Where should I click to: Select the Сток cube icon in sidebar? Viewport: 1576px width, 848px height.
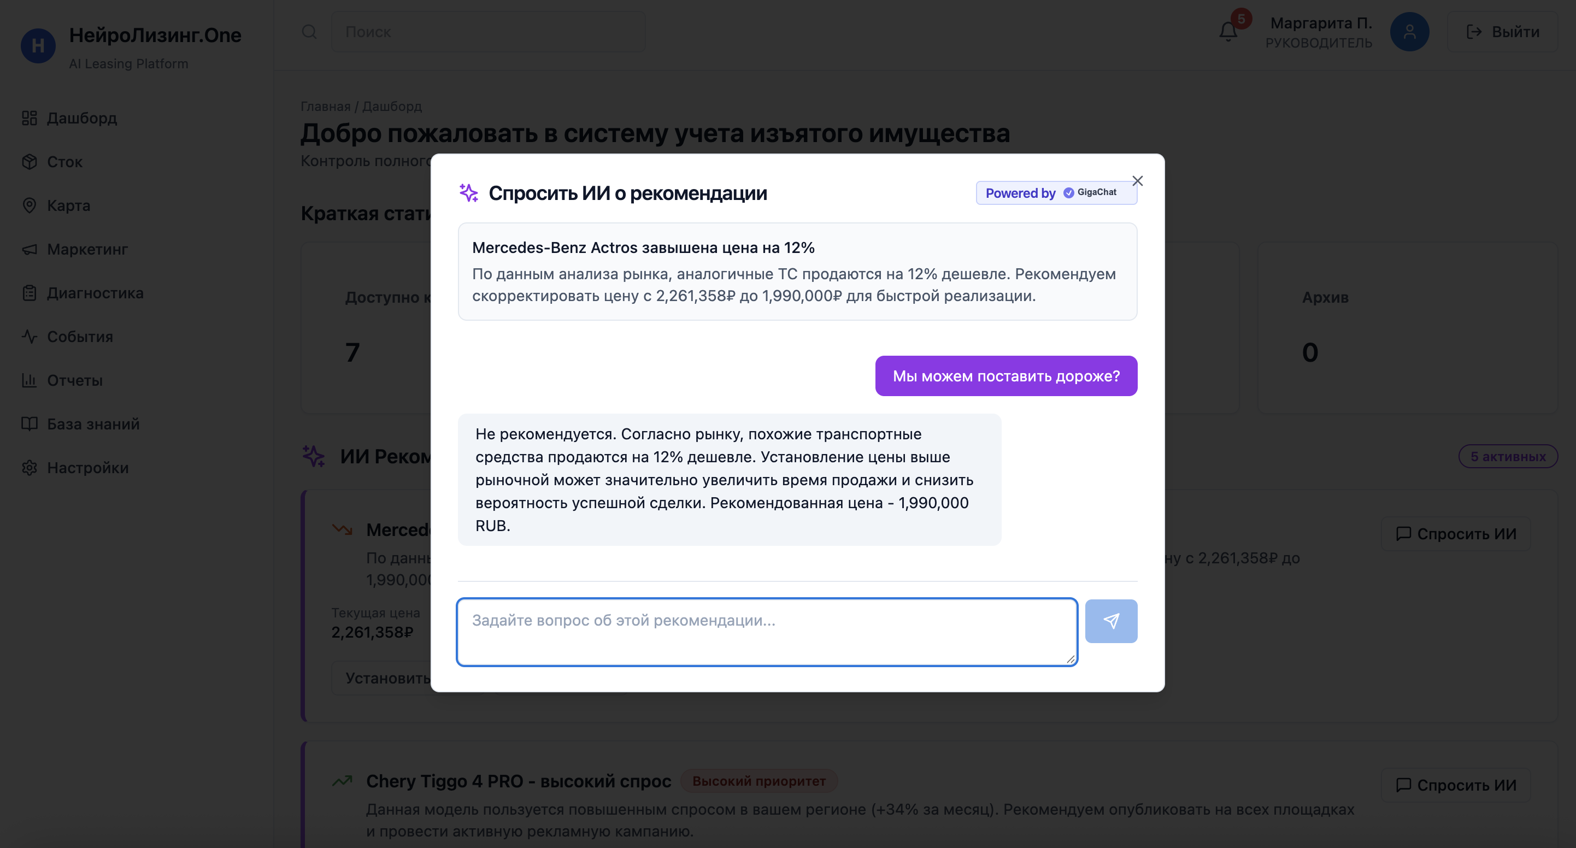click(30, 162)
